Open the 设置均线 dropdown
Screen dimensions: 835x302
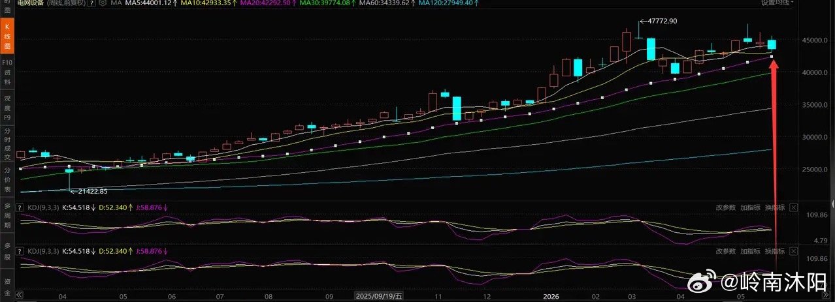[x=778, y=3]
